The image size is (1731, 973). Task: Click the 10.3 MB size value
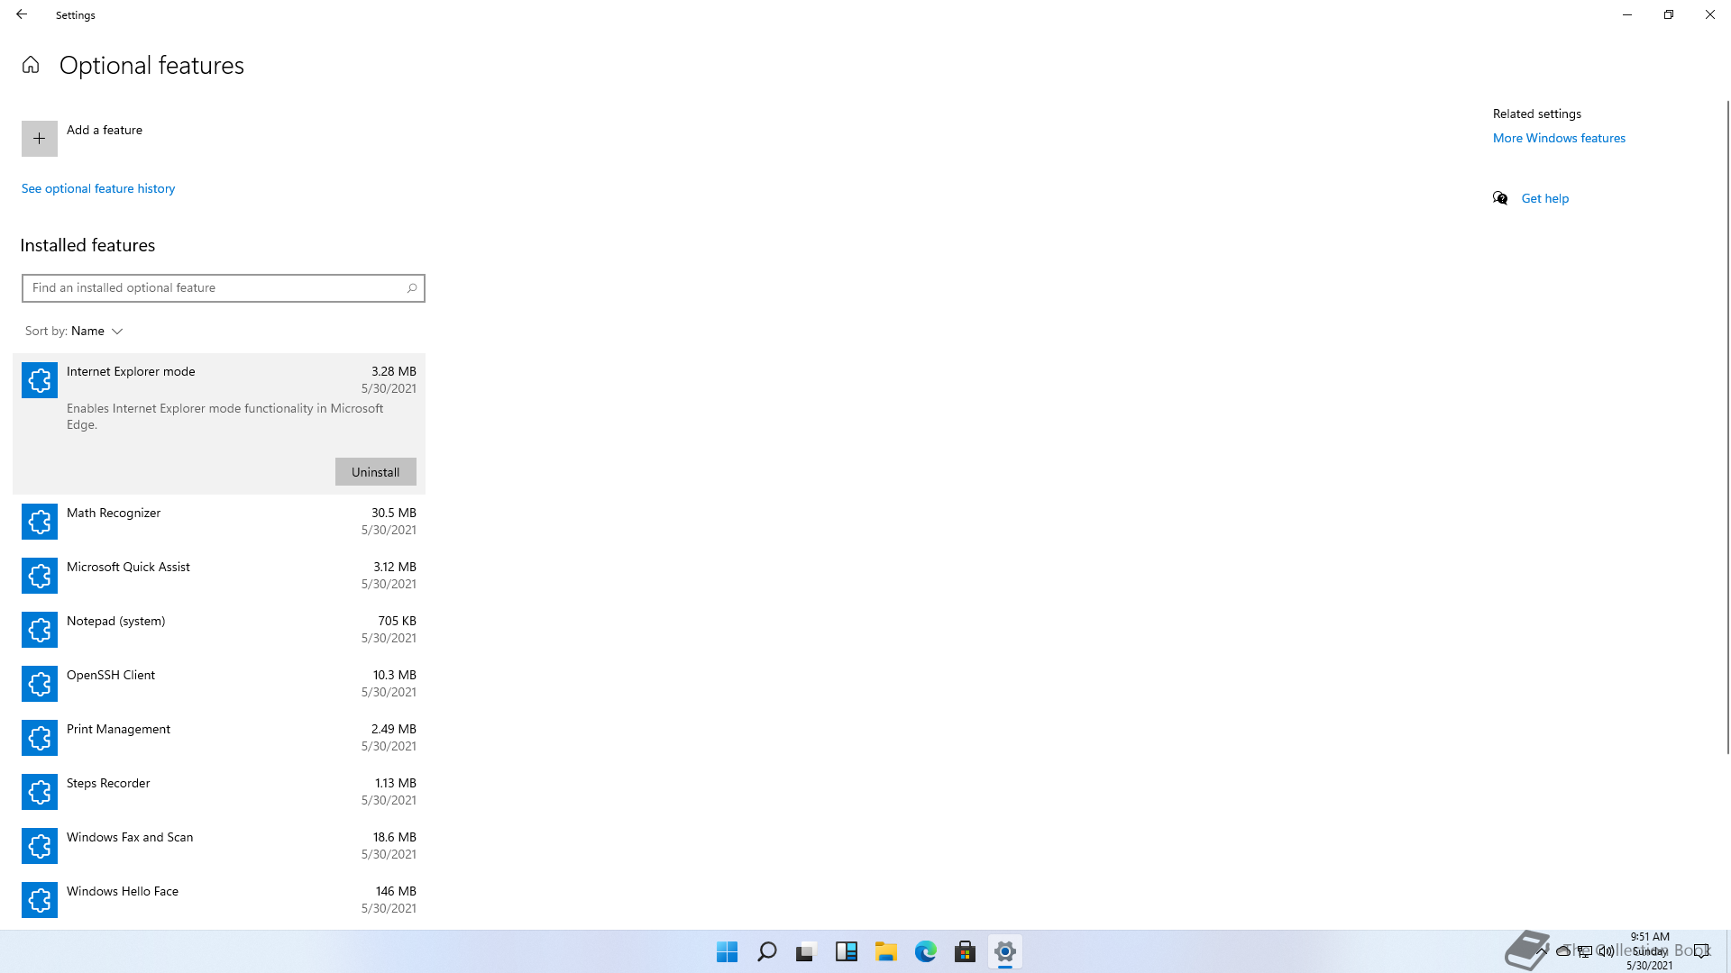tap(395, 675)
